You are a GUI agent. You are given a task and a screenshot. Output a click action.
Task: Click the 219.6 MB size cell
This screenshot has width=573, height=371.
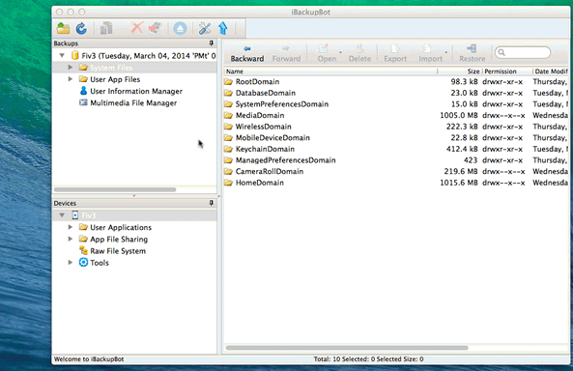click(461, 171)
